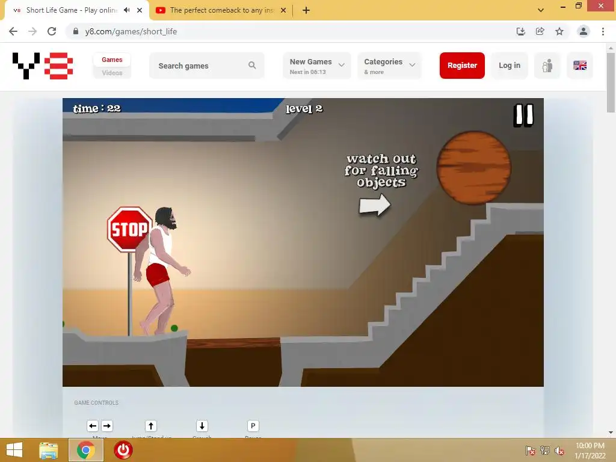
Task: Pause the game with the pause icon
Action: [523, 115]
